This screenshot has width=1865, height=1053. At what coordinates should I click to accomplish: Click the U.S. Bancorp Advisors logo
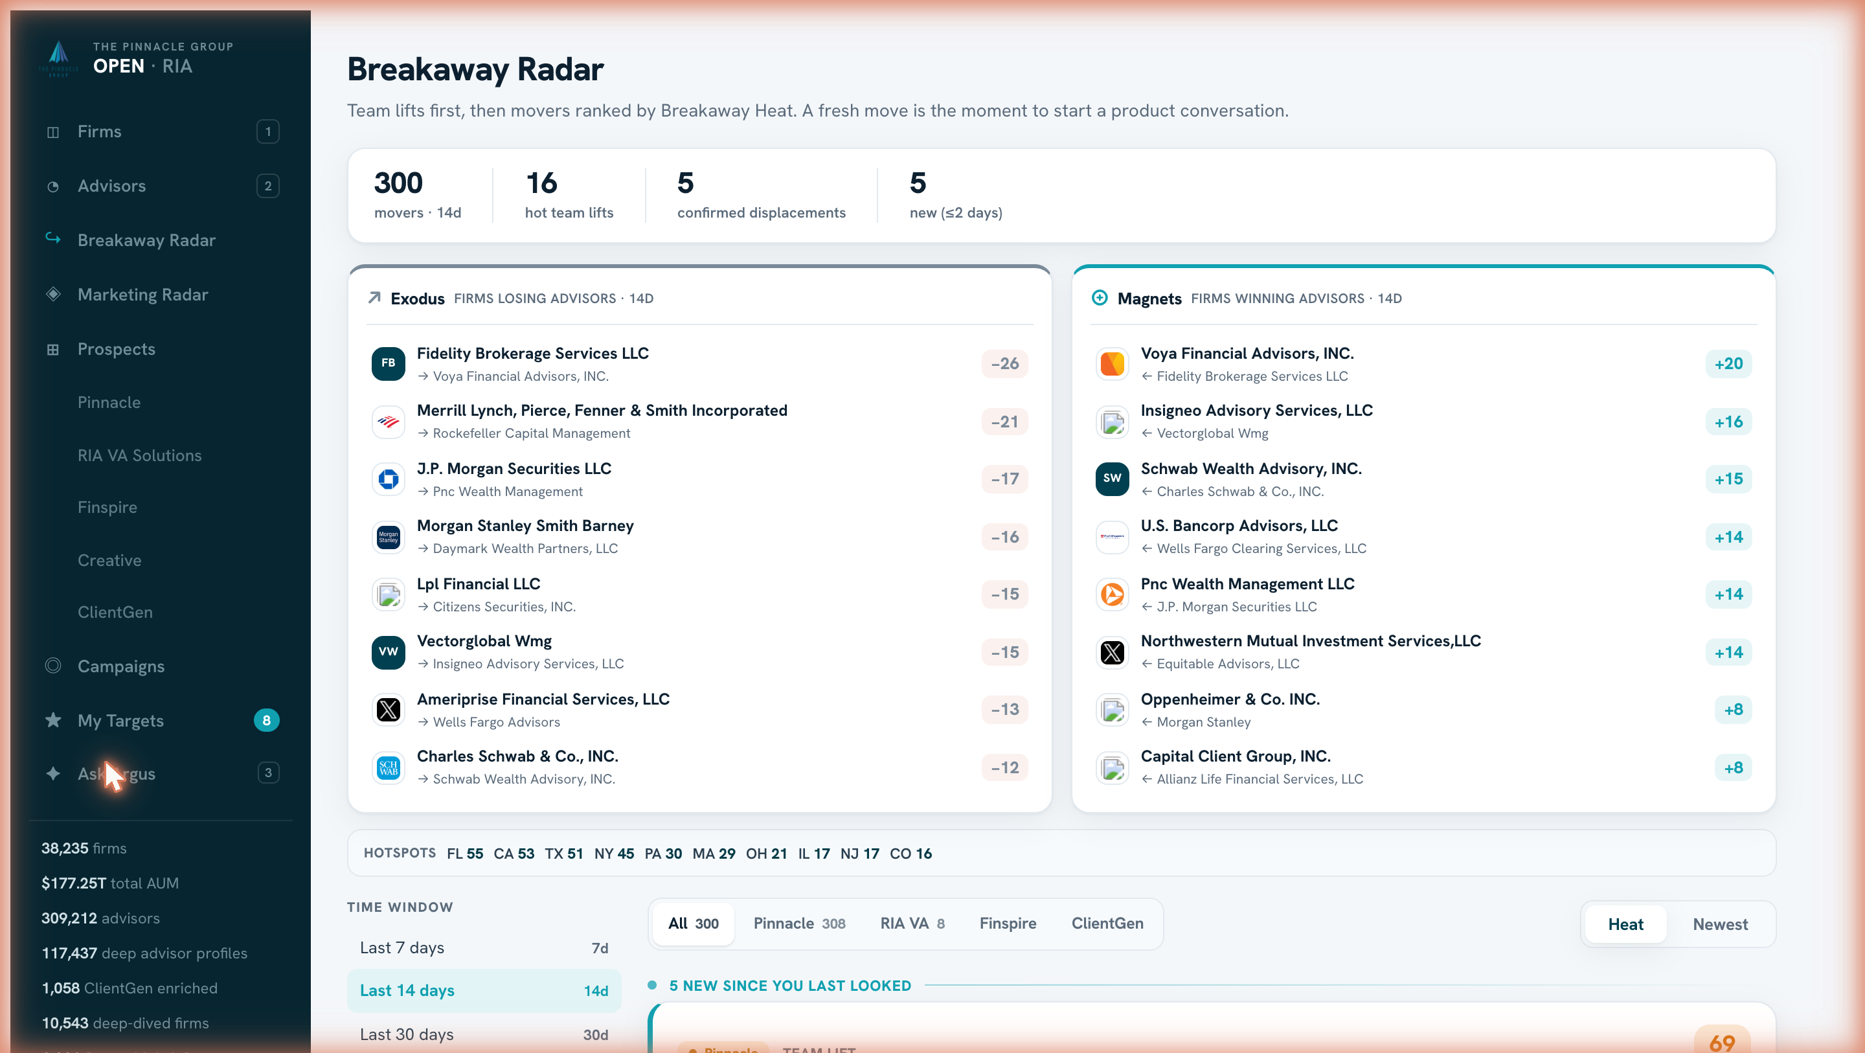click(x=1112, y=537)
